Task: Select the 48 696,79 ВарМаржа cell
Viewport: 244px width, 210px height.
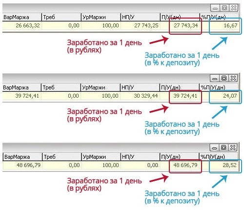Action: point(22,165)
